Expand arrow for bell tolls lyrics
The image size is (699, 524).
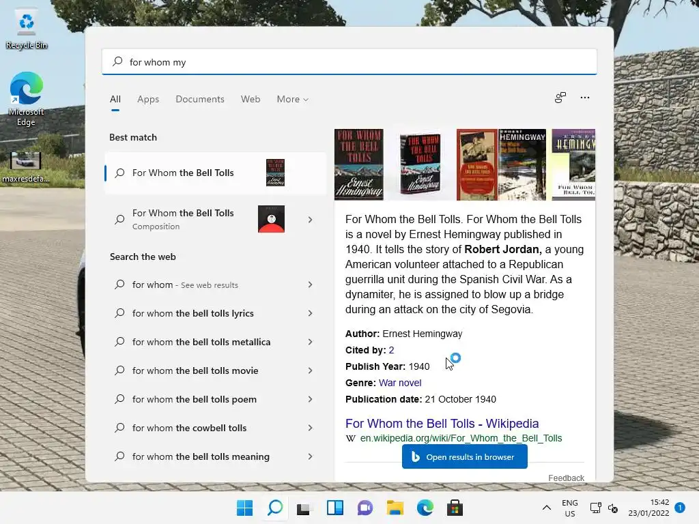click(311, 313)
